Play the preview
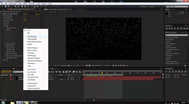The height and width of the screenshot is (104, 189). pos(172,29)
